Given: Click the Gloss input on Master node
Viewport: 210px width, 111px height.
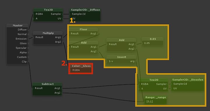Looking at the screenshot, I should 23,43.
